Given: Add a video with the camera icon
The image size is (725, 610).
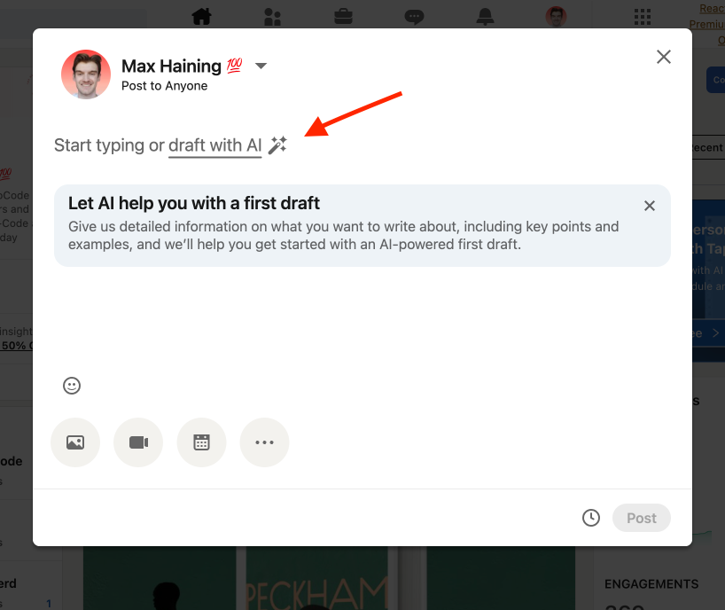Looking at the screenshot, I should click(138, 442).
